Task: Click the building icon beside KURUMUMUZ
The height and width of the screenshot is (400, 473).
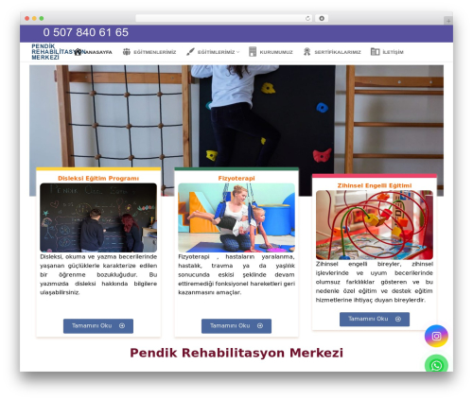Action: (x=253, y=52)
